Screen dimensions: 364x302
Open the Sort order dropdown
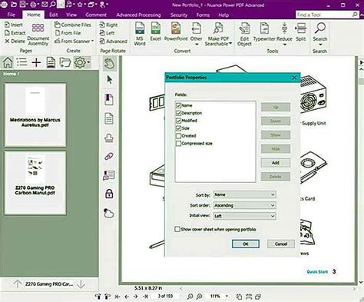click(x=244, y=205)
